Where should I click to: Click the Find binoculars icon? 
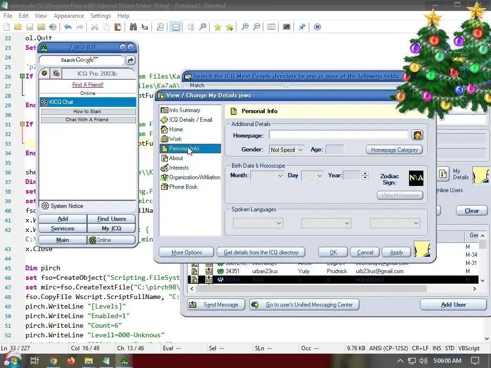coord(133,27)
